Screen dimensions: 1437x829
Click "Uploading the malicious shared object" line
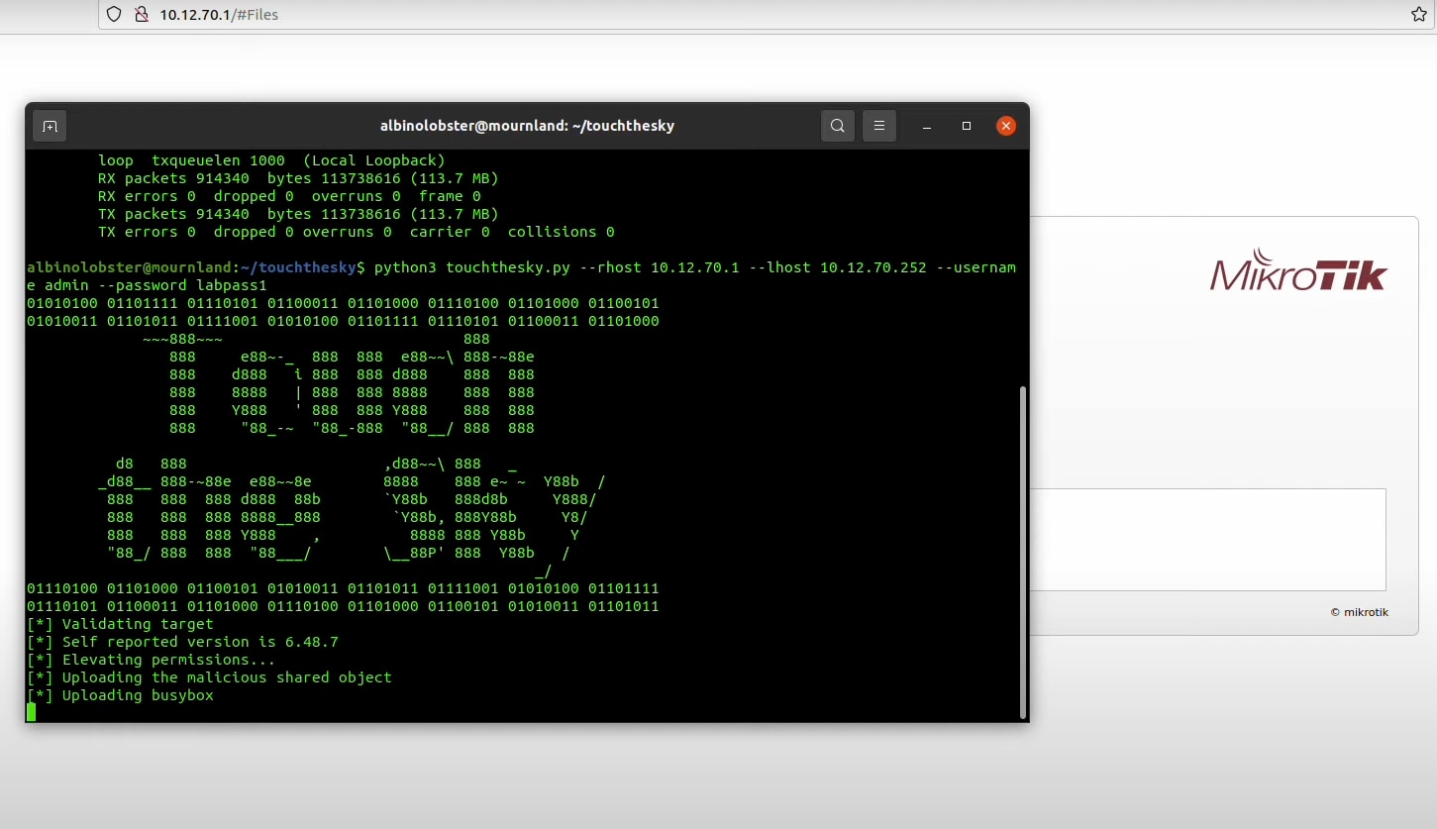click(209, 677)
